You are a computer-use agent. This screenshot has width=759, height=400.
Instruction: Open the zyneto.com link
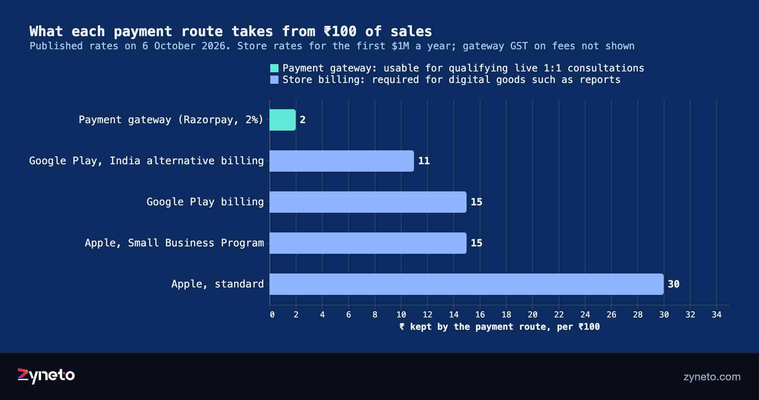(x=712, y=377)
